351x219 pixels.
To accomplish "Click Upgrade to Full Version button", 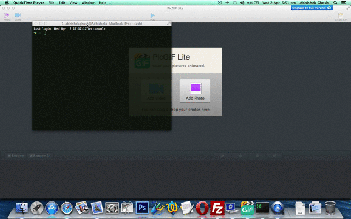I will 312,8.
